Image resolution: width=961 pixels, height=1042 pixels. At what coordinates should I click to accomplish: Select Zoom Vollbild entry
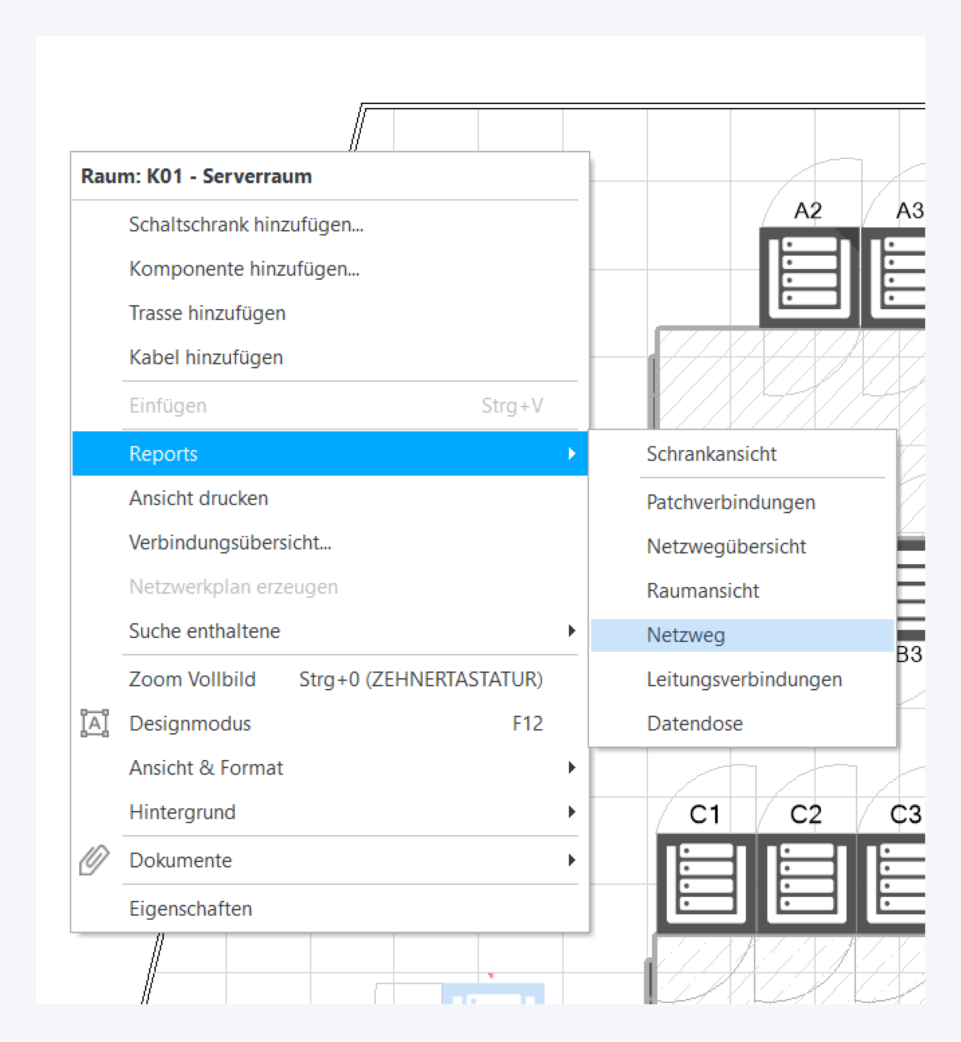click(193, 679)
